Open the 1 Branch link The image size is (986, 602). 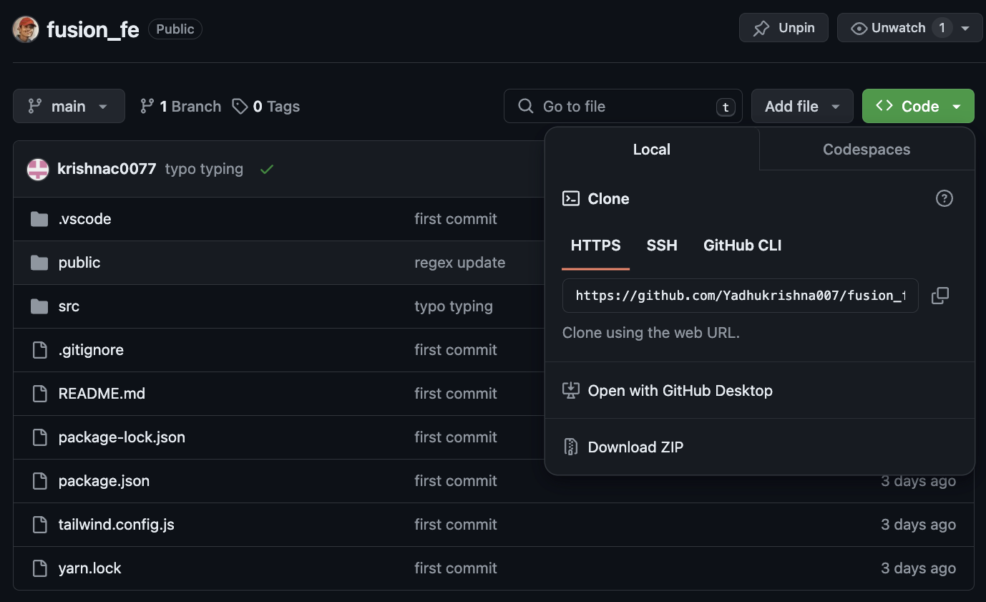coord(180,107)
